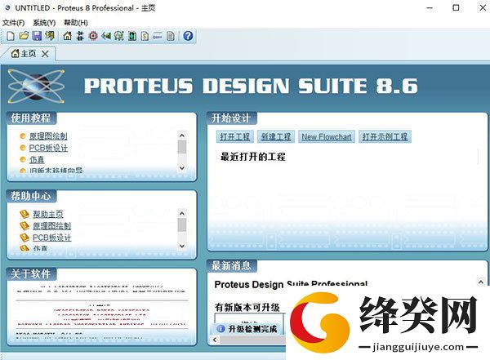Click the New Flowchart button
The height and width of the screenshot is (360, 490).
pos(327,137)
